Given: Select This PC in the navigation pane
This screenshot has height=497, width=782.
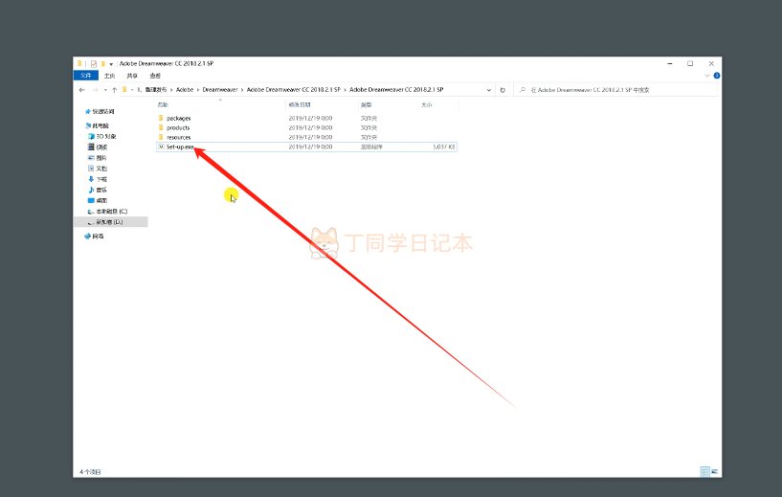Looking at the screenshot, I should point(98,125).
